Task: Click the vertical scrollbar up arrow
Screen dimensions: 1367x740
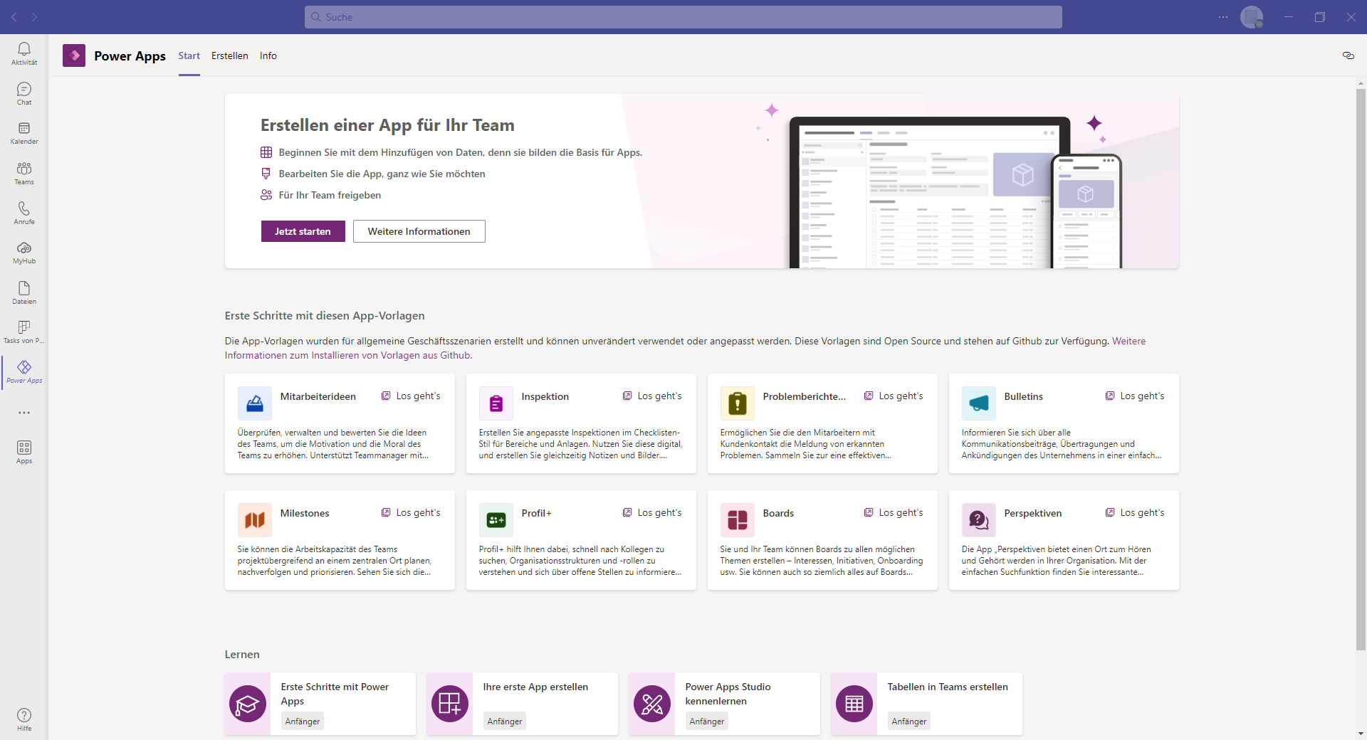Action: [x=1361, y=83]
